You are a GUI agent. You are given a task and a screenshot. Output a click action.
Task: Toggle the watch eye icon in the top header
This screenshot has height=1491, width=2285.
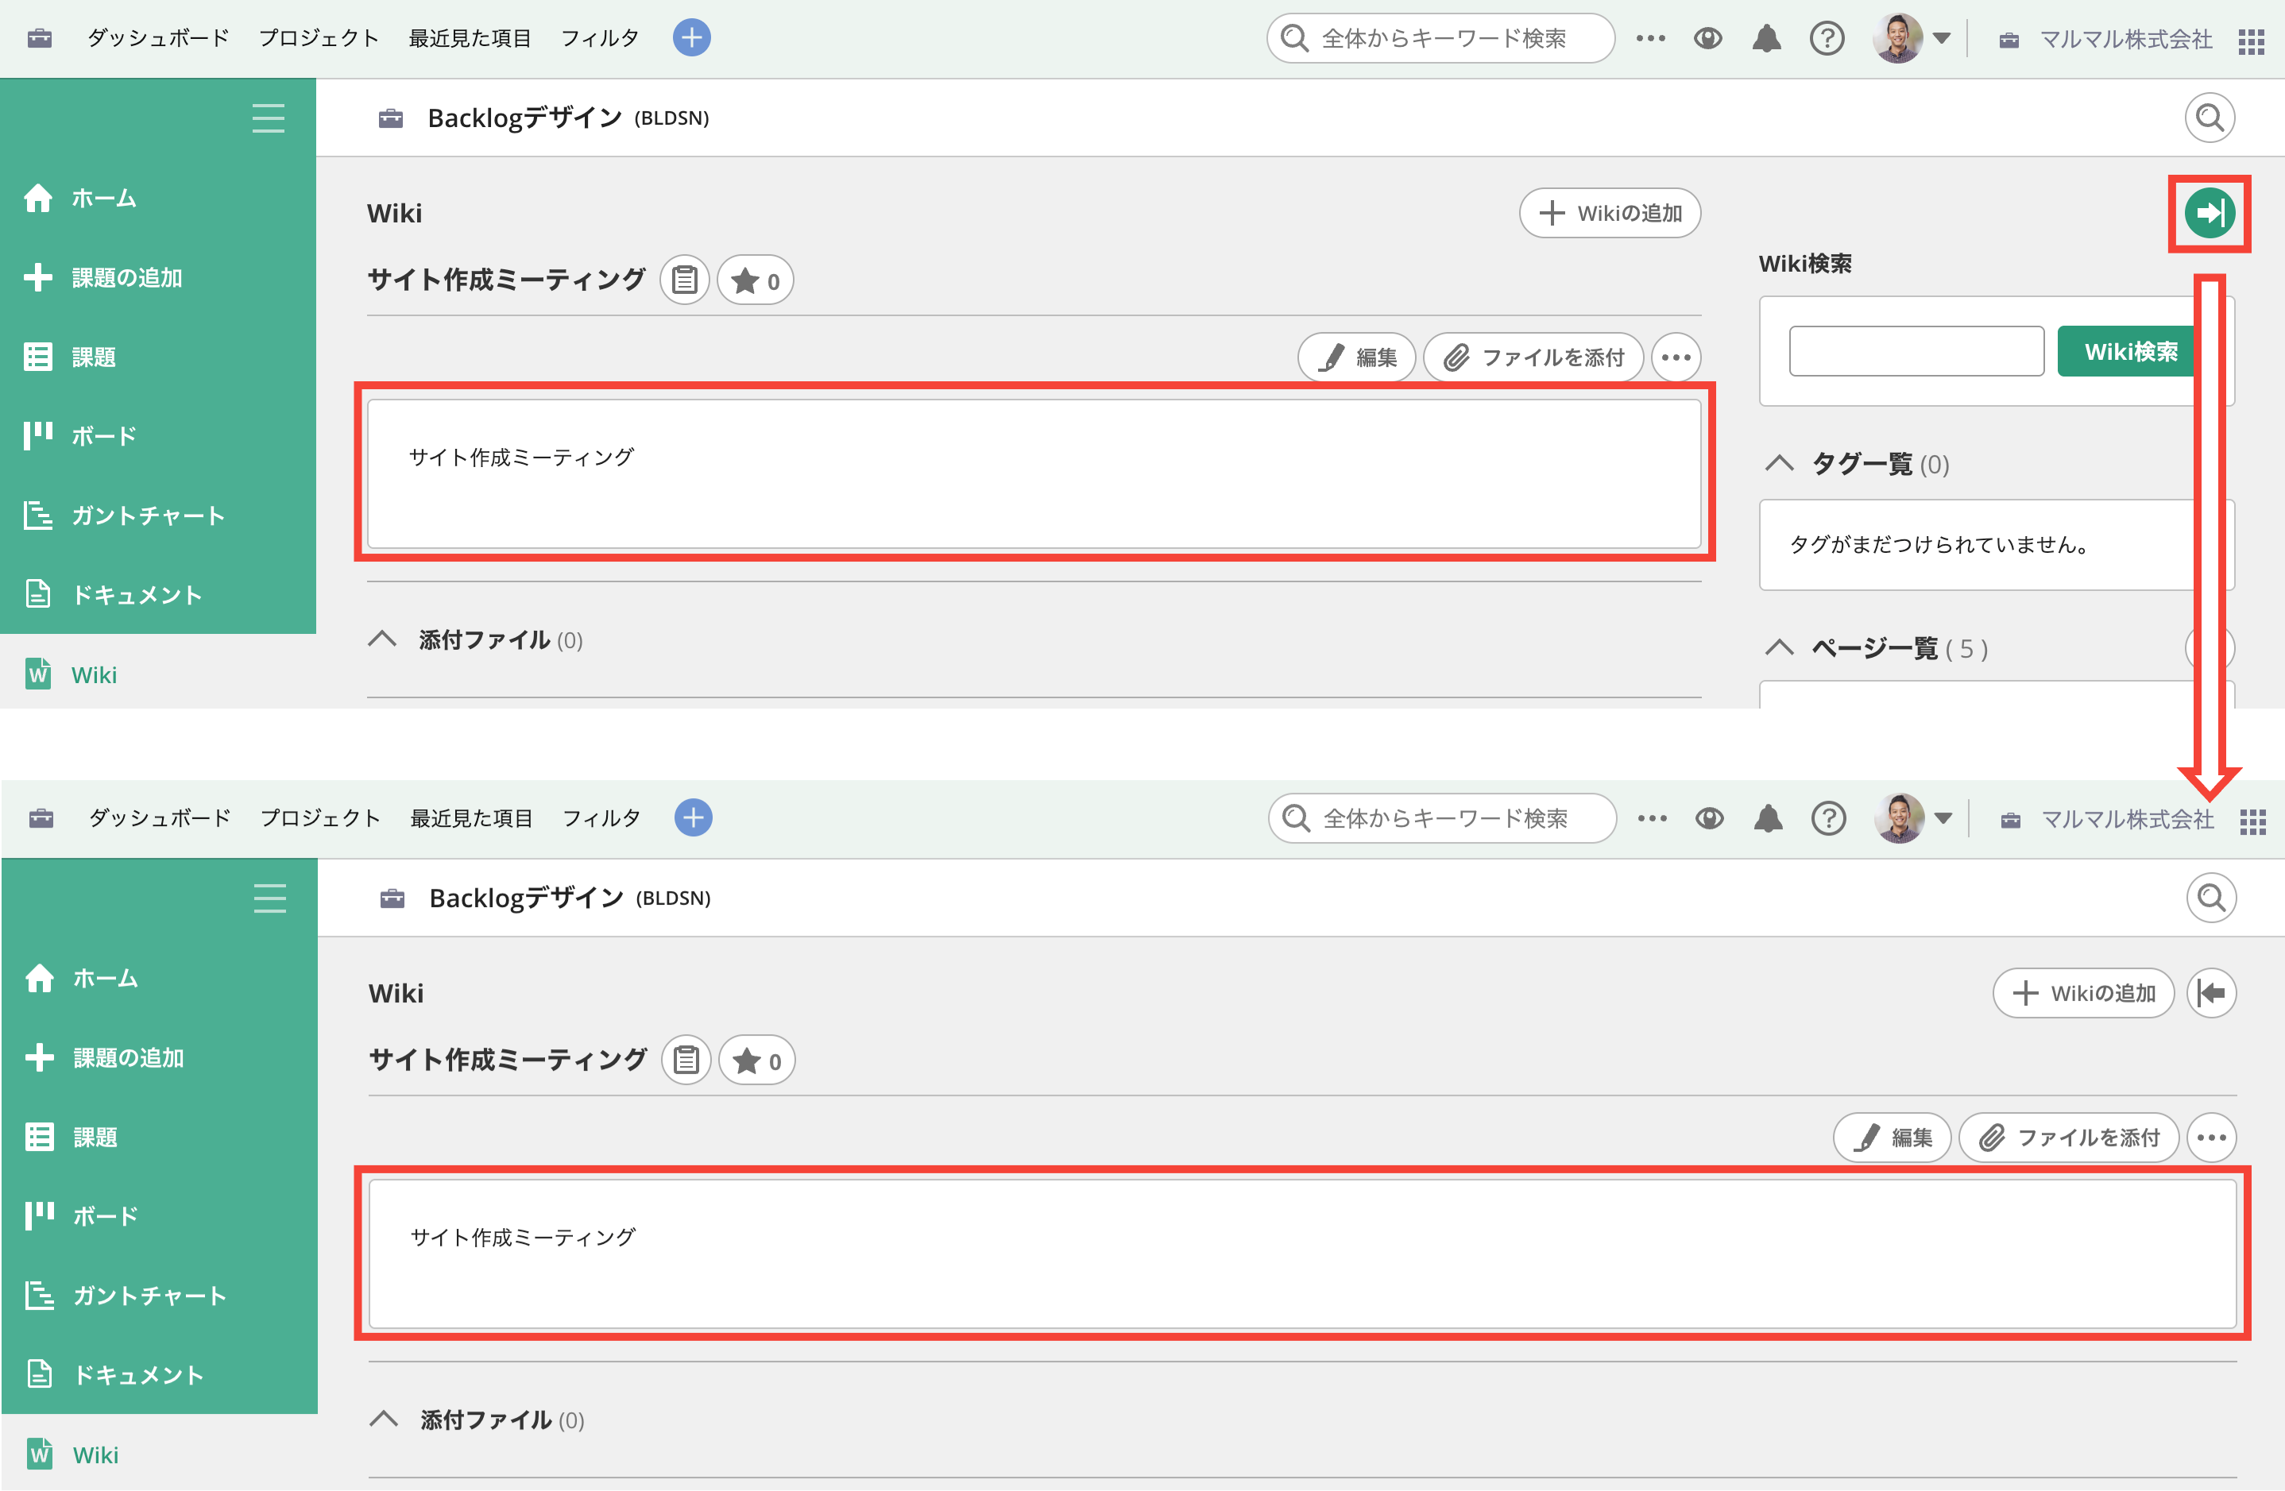[x=1708, y=38]
